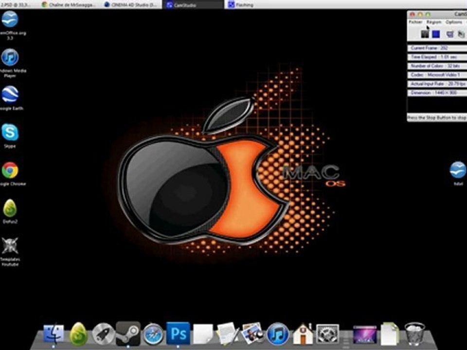
Task: Switch to Photoshop via dock Ps icon
Action: point(178,333)
